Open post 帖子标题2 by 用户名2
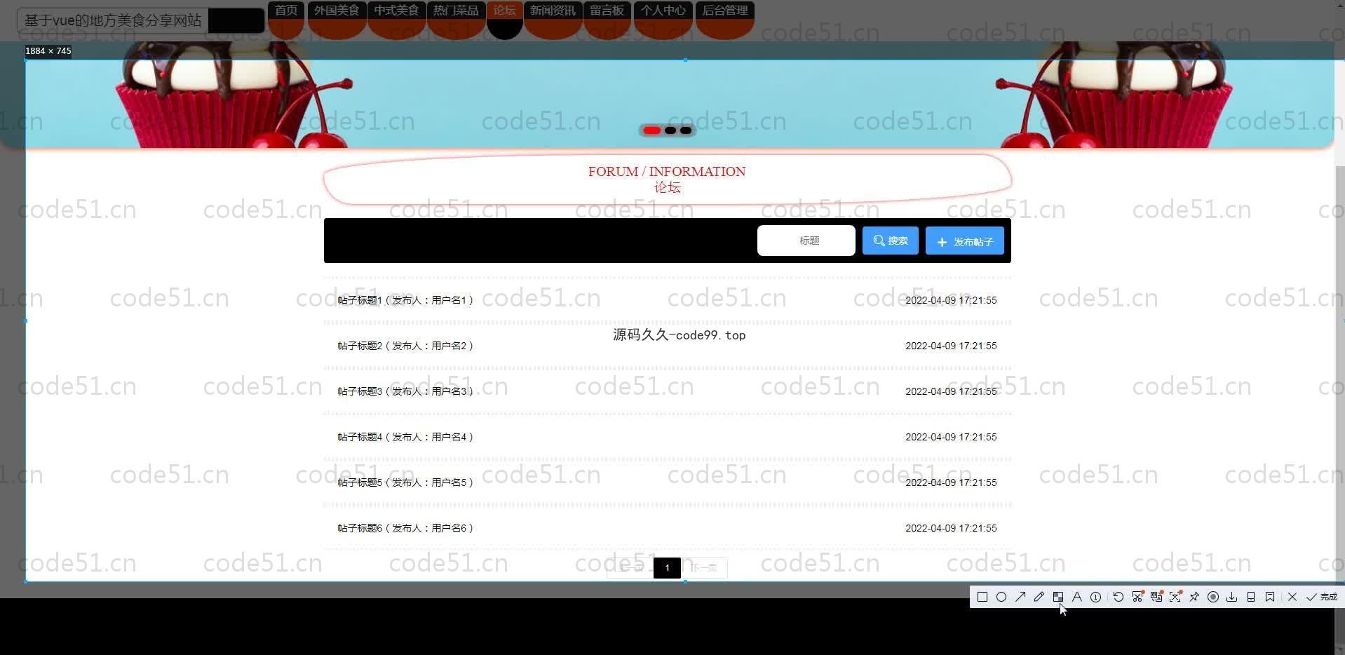This screenshot has height=655, width=1345. coord(667,346)
